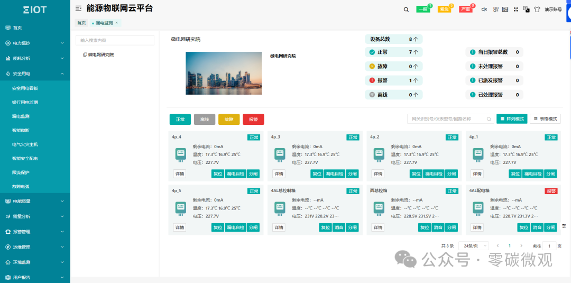Collapse the 安全用电 sidebar menu
The width and height of the screenshot is (571, 283).
[x=35, y=74]
